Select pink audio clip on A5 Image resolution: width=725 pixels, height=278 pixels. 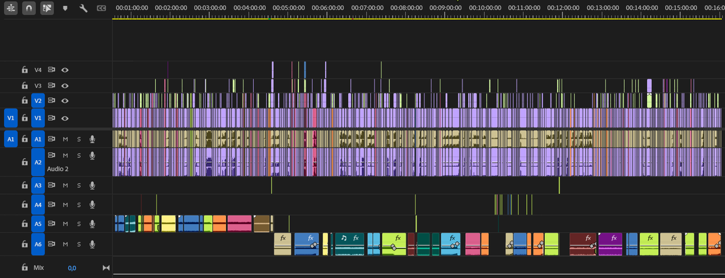239,224
